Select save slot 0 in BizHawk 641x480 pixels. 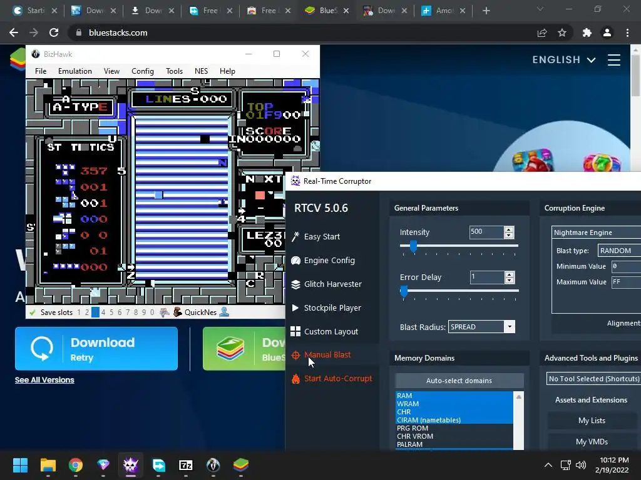tap(151, 312)
